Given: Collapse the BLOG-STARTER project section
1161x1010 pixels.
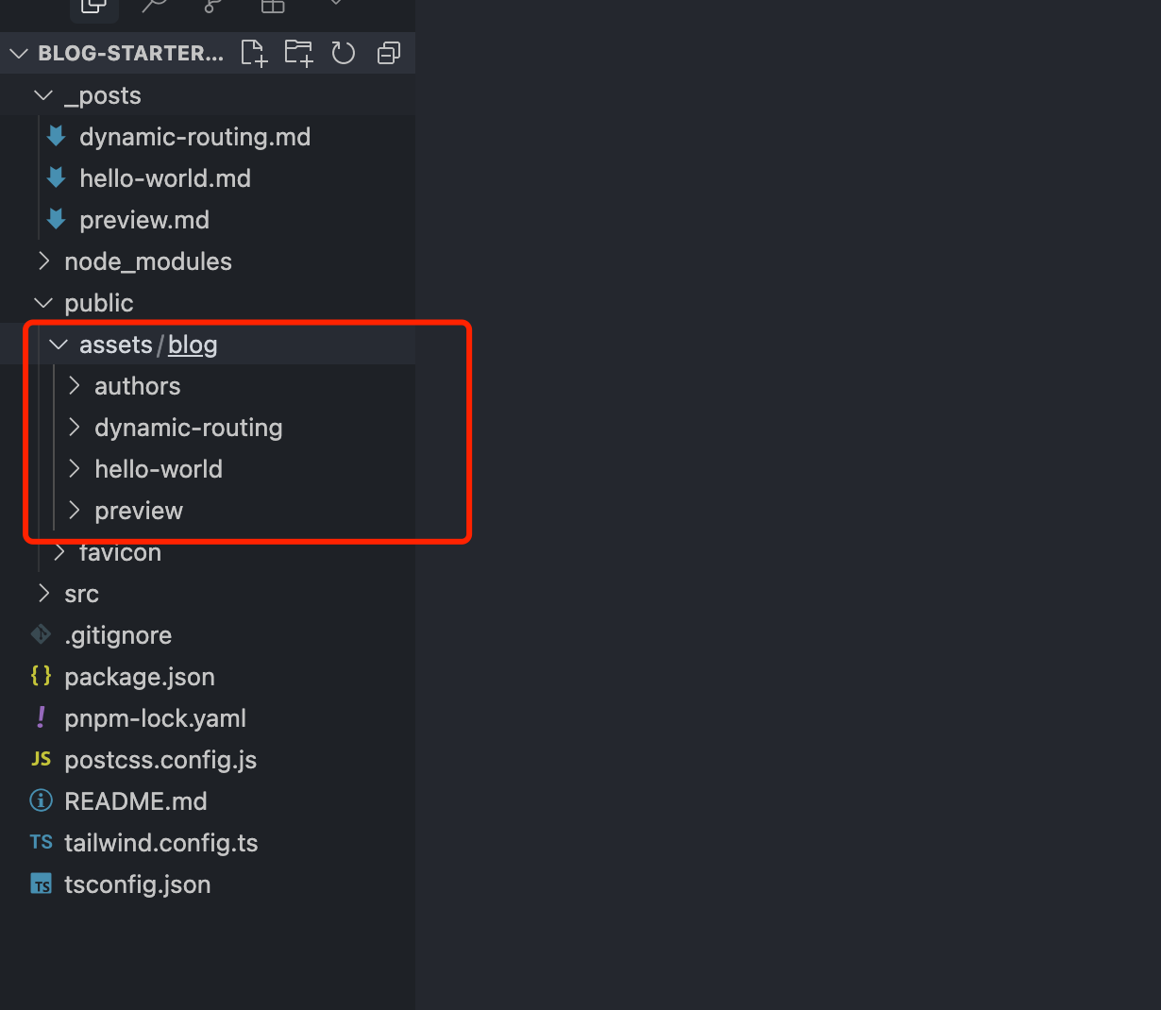Looking at the screenshot, I should (19, 54).
